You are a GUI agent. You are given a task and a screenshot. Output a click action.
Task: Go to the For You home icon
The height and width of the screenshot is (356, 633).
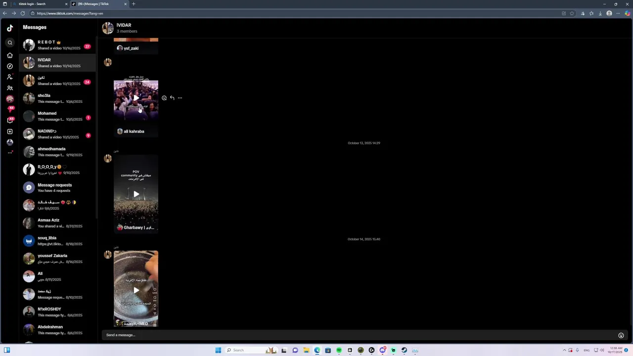click(10, 55)
